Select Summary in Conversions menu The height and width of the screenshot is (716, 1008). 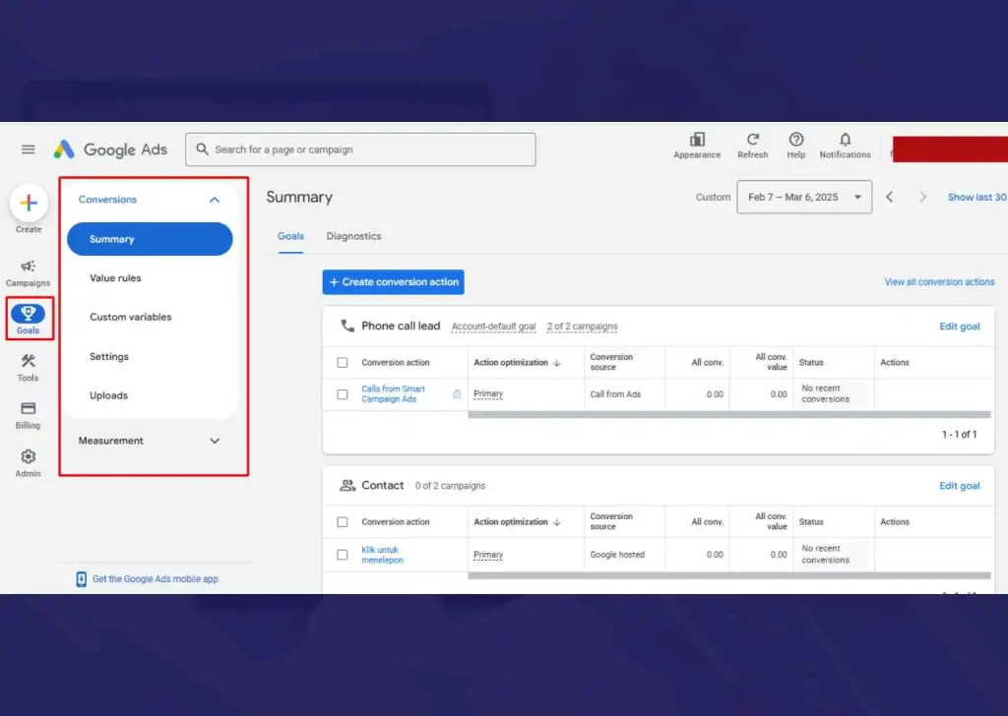150,239
